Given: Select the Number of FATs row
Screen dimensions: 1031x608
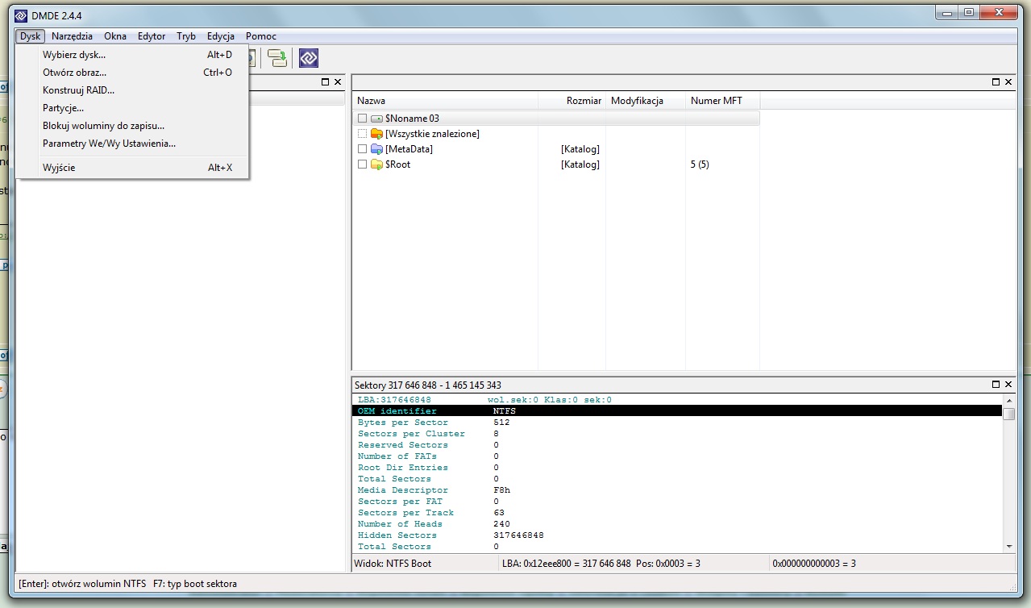Looking at the screenshot, I should 678,456.
